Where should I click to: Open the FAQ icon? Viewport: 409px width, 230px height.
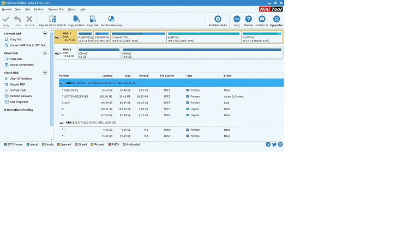(x=237, y=19)
